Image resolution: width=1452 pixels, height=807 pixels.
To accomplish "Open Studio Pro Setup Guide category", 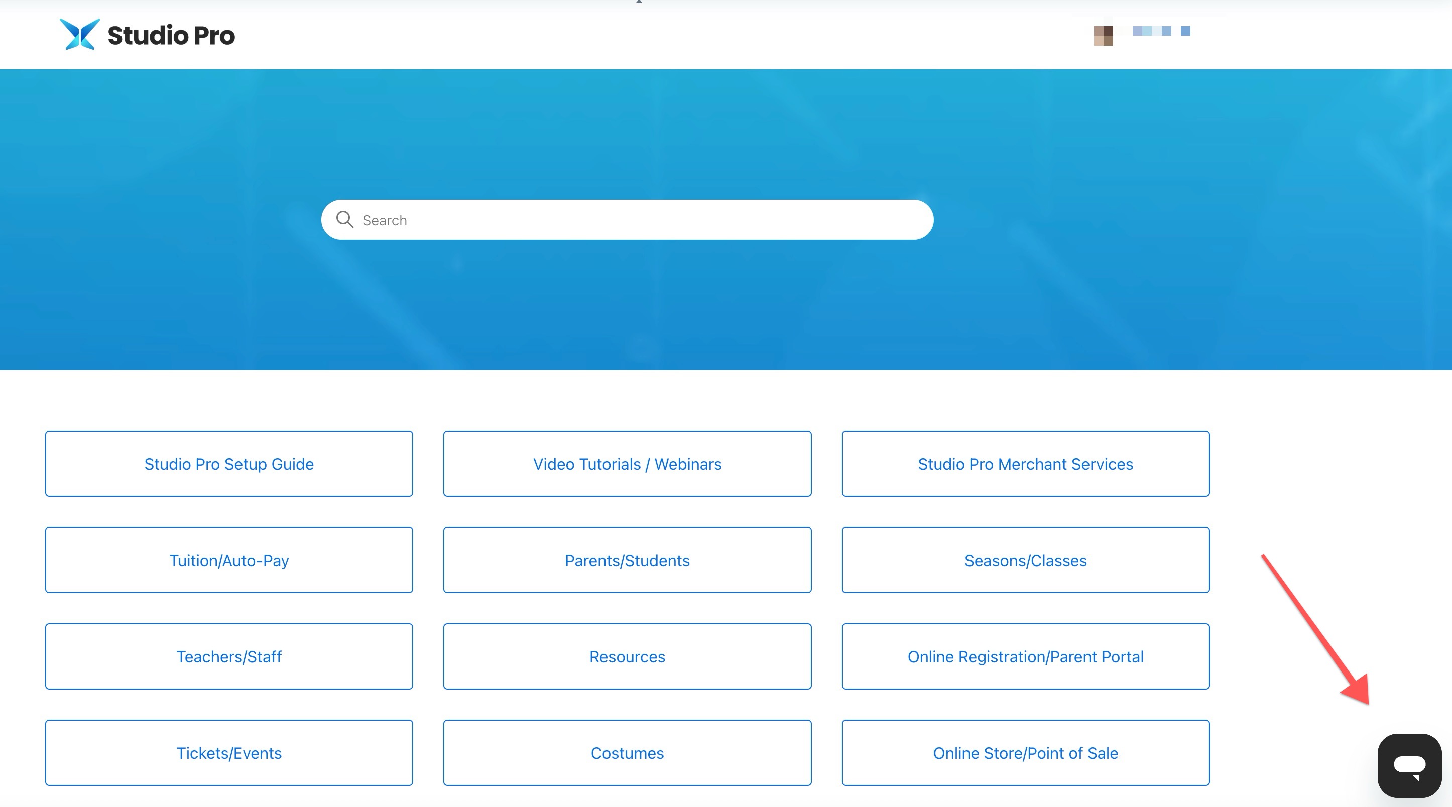I will pos(229,464).
